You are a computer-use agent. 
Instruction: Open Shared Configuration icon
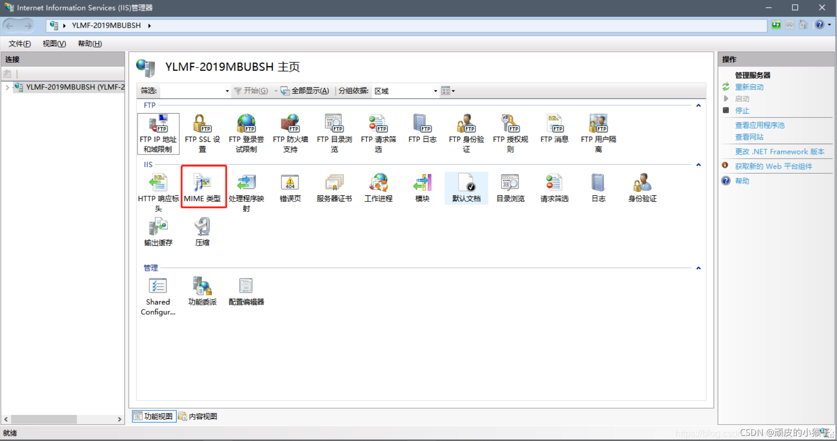pos(158,296)
